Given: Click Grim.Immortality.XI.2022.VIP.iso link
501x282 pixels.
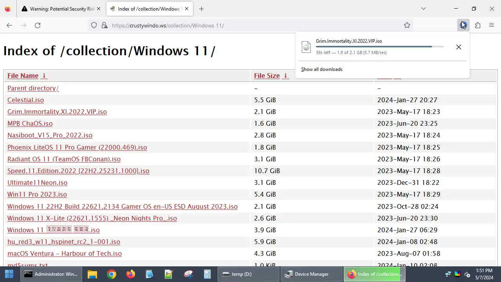Looking at the screenshot, I should [x=57, y=112].
